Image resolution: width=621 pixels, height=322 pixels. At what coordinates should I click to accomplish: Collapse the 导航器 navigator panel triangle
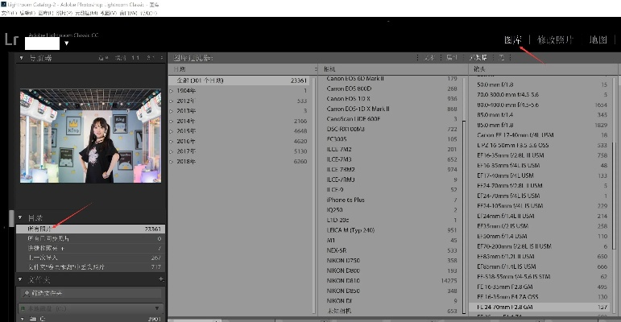[21, 58]
